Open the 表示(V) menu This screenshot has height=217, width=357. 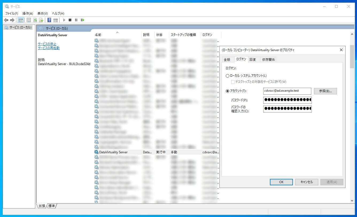coord(42,13)
